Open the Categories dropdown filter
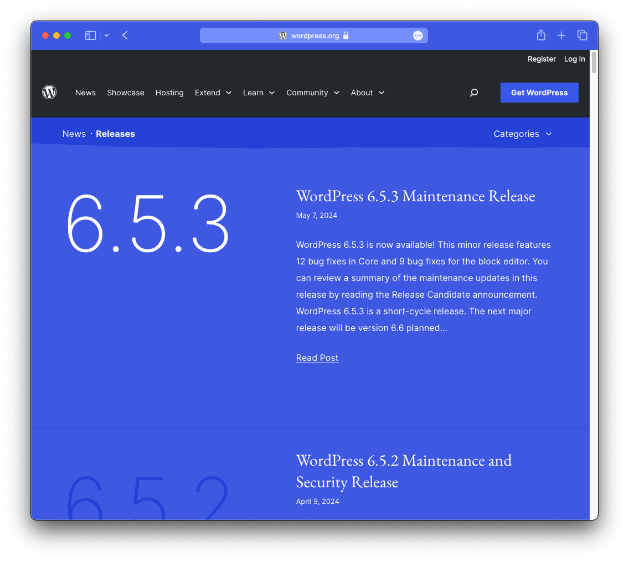 pos(522,134)
